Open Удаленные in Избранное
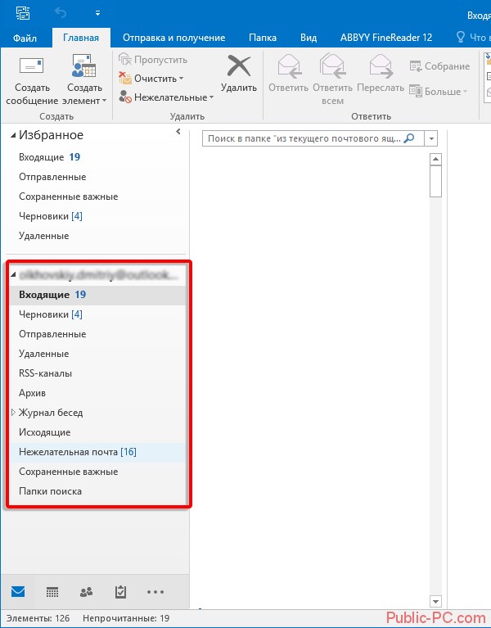Viewport: 491px width, 628px height. pyautogui.click(x=96, y=236)
